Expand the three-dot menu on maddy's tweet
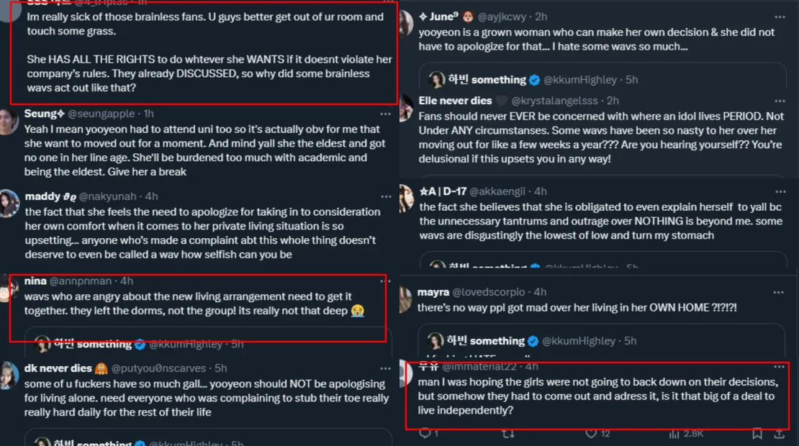The image size is (799, 446). [386, 196]
